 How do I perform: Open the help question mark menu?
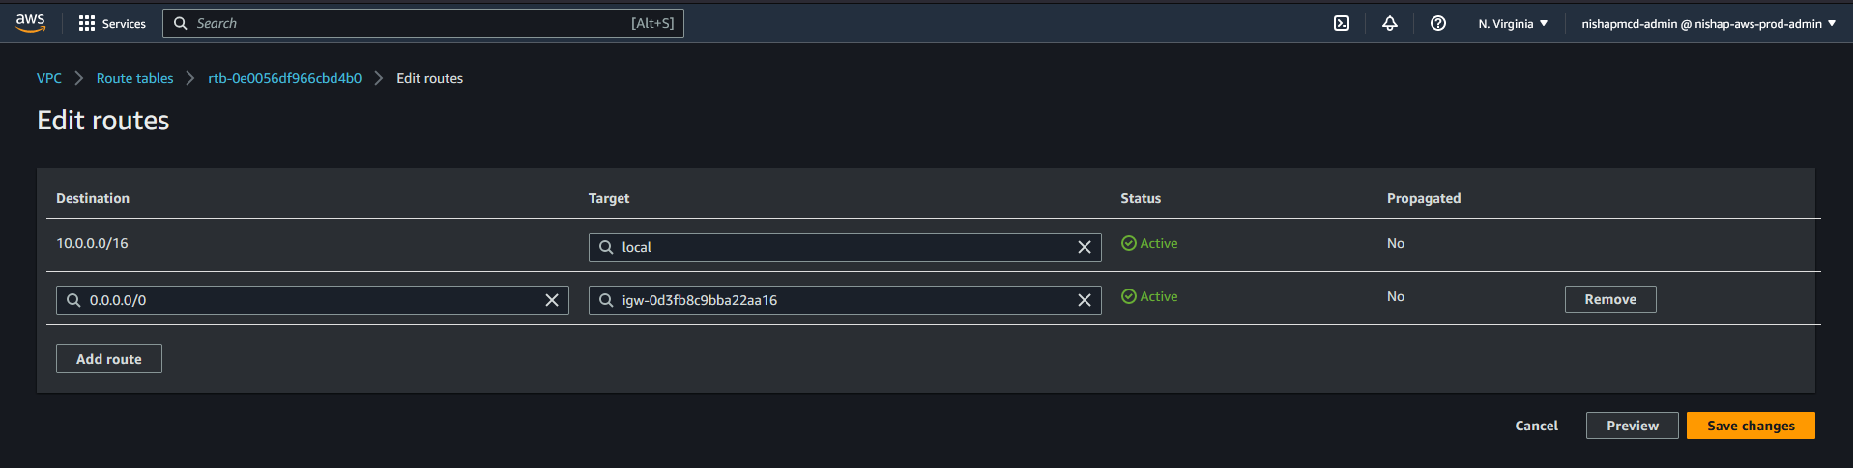(1437, 23)
